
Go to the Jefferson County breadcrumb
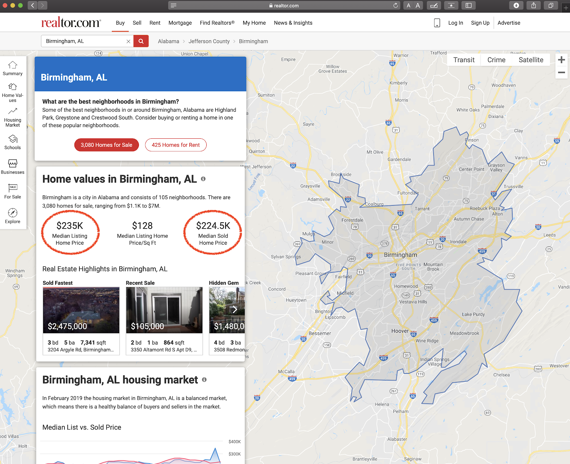click(209, 41)
